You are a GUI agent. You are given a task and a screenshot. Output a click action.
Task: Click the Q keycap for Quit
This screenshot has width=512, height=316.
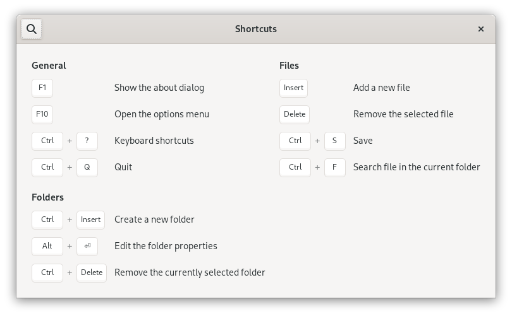[x=87, y=167]
